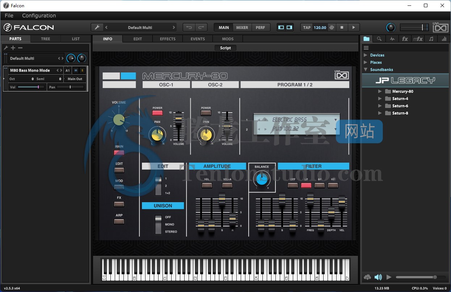Viewport: 451px width, 292px height.
Task: Open the Configuration menu
Action: click(x=39, y=16)
